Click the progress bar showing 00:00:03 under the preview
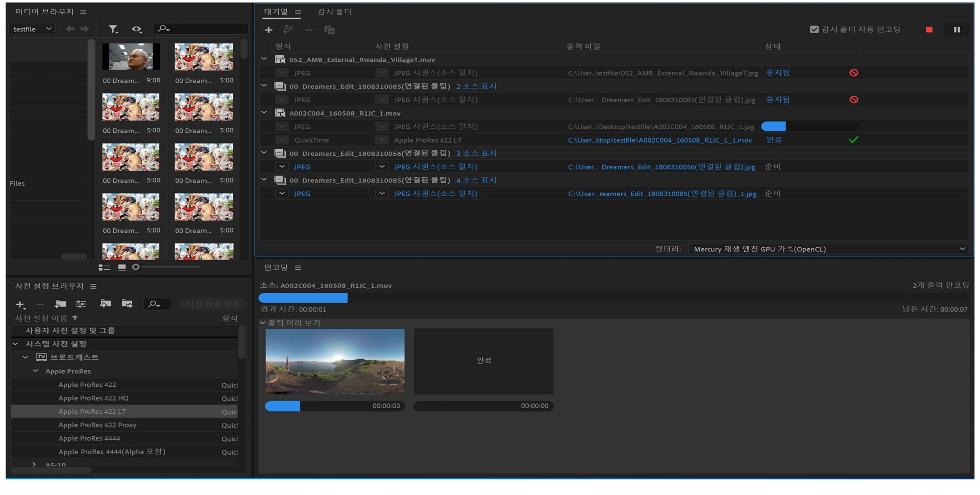The image size is (980, 495). [335, 406]
